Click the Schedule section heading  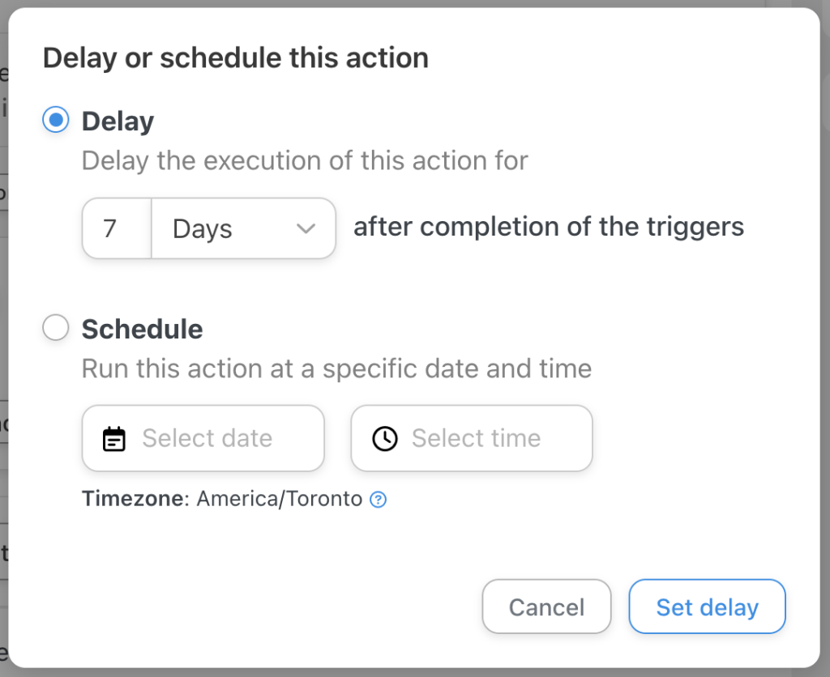[x=142, y=327]
